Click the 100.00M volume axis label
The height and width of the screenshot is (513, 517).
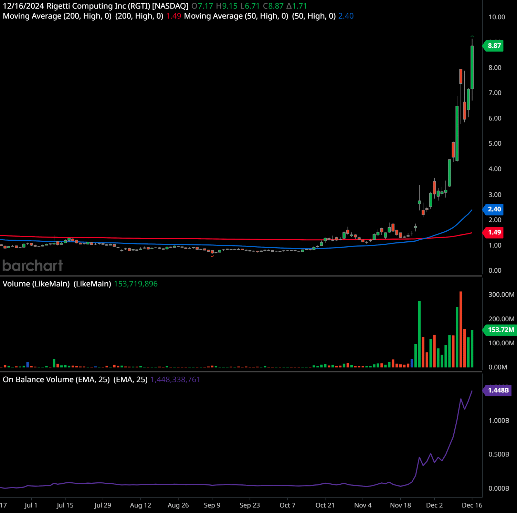pyautogui.click(x=502, y=343)
